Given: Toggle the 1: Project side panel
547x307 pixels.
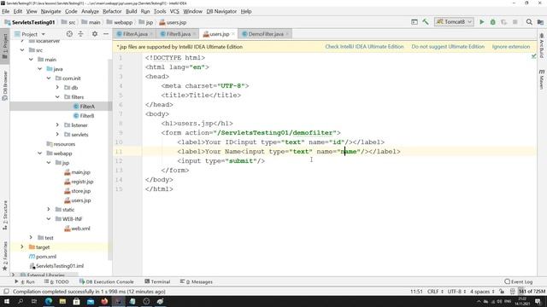Looking at the screenshot, I should click(5, 46).
